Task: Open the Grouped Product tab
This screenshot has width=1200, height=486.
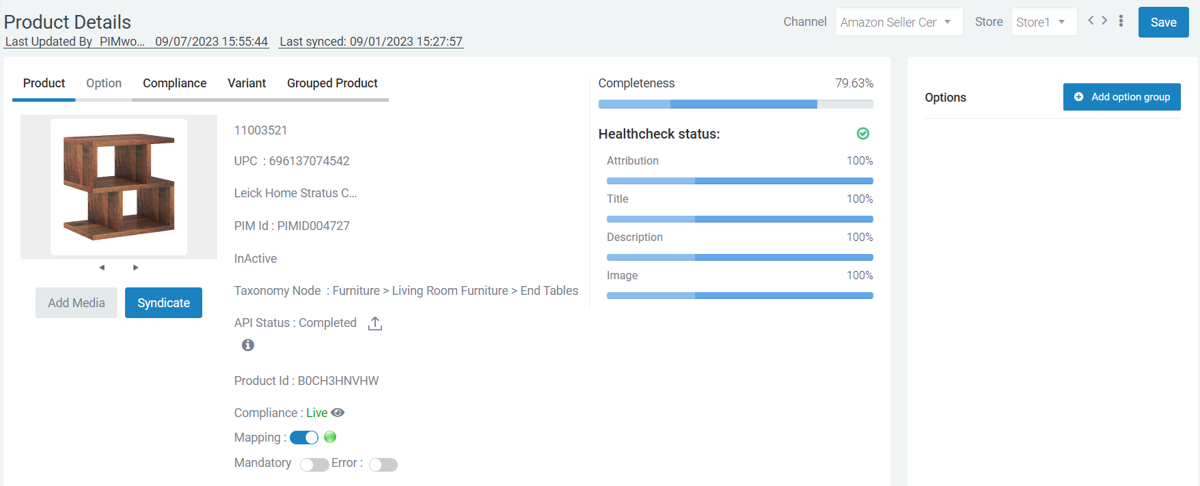Action: tap(332, 83)
